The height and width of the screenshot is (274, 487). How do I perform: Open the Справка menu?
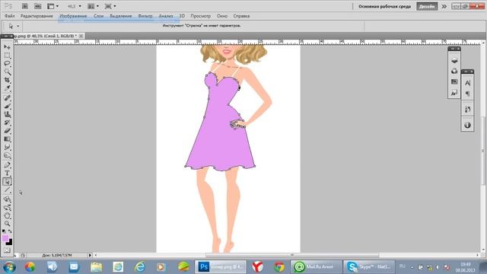coord(241,16)
